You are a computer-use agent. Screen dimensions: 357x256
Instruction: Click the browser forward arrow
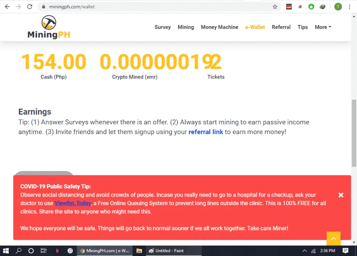[19, 7]
